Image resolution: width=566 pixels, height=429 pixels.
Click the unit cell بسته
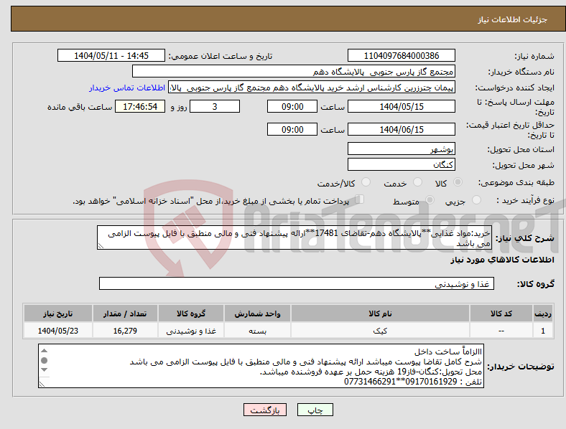[x=257, y=331]
